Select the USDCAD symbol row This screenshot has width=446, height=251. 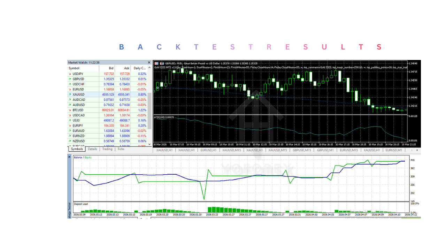(107, 115)
